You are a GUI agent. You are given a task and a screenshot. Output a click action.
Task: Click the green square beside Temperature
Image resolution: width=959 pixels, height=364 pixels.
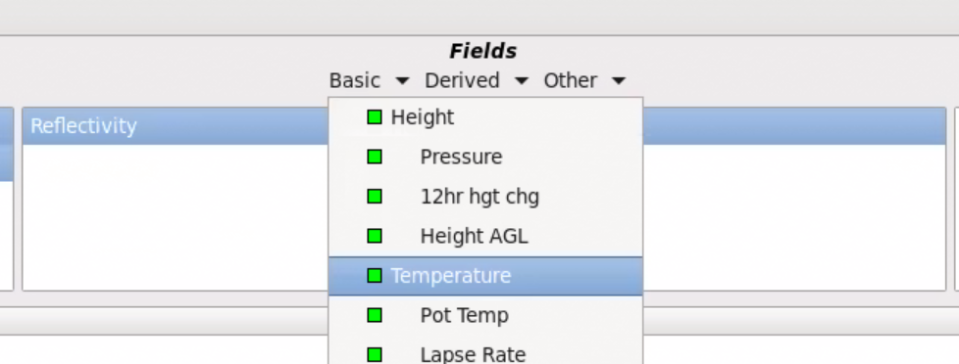coord(375,275)
